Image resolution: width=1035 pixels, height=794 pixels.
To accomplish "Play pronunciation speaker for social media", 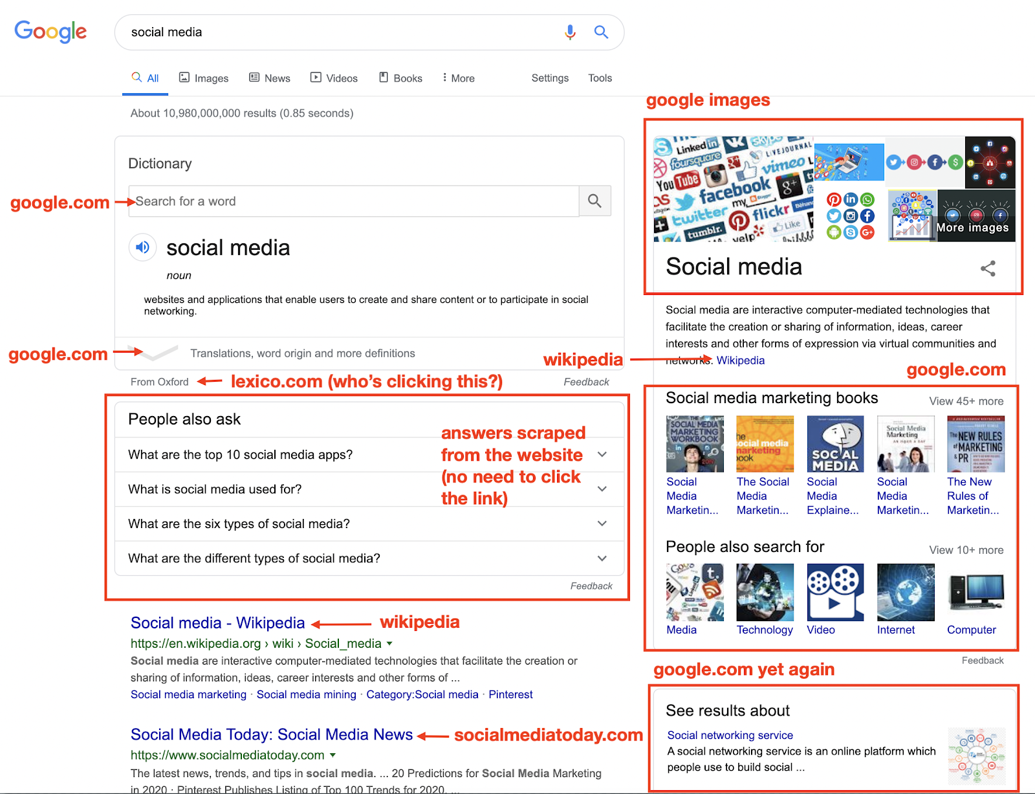I will [142, 247].
